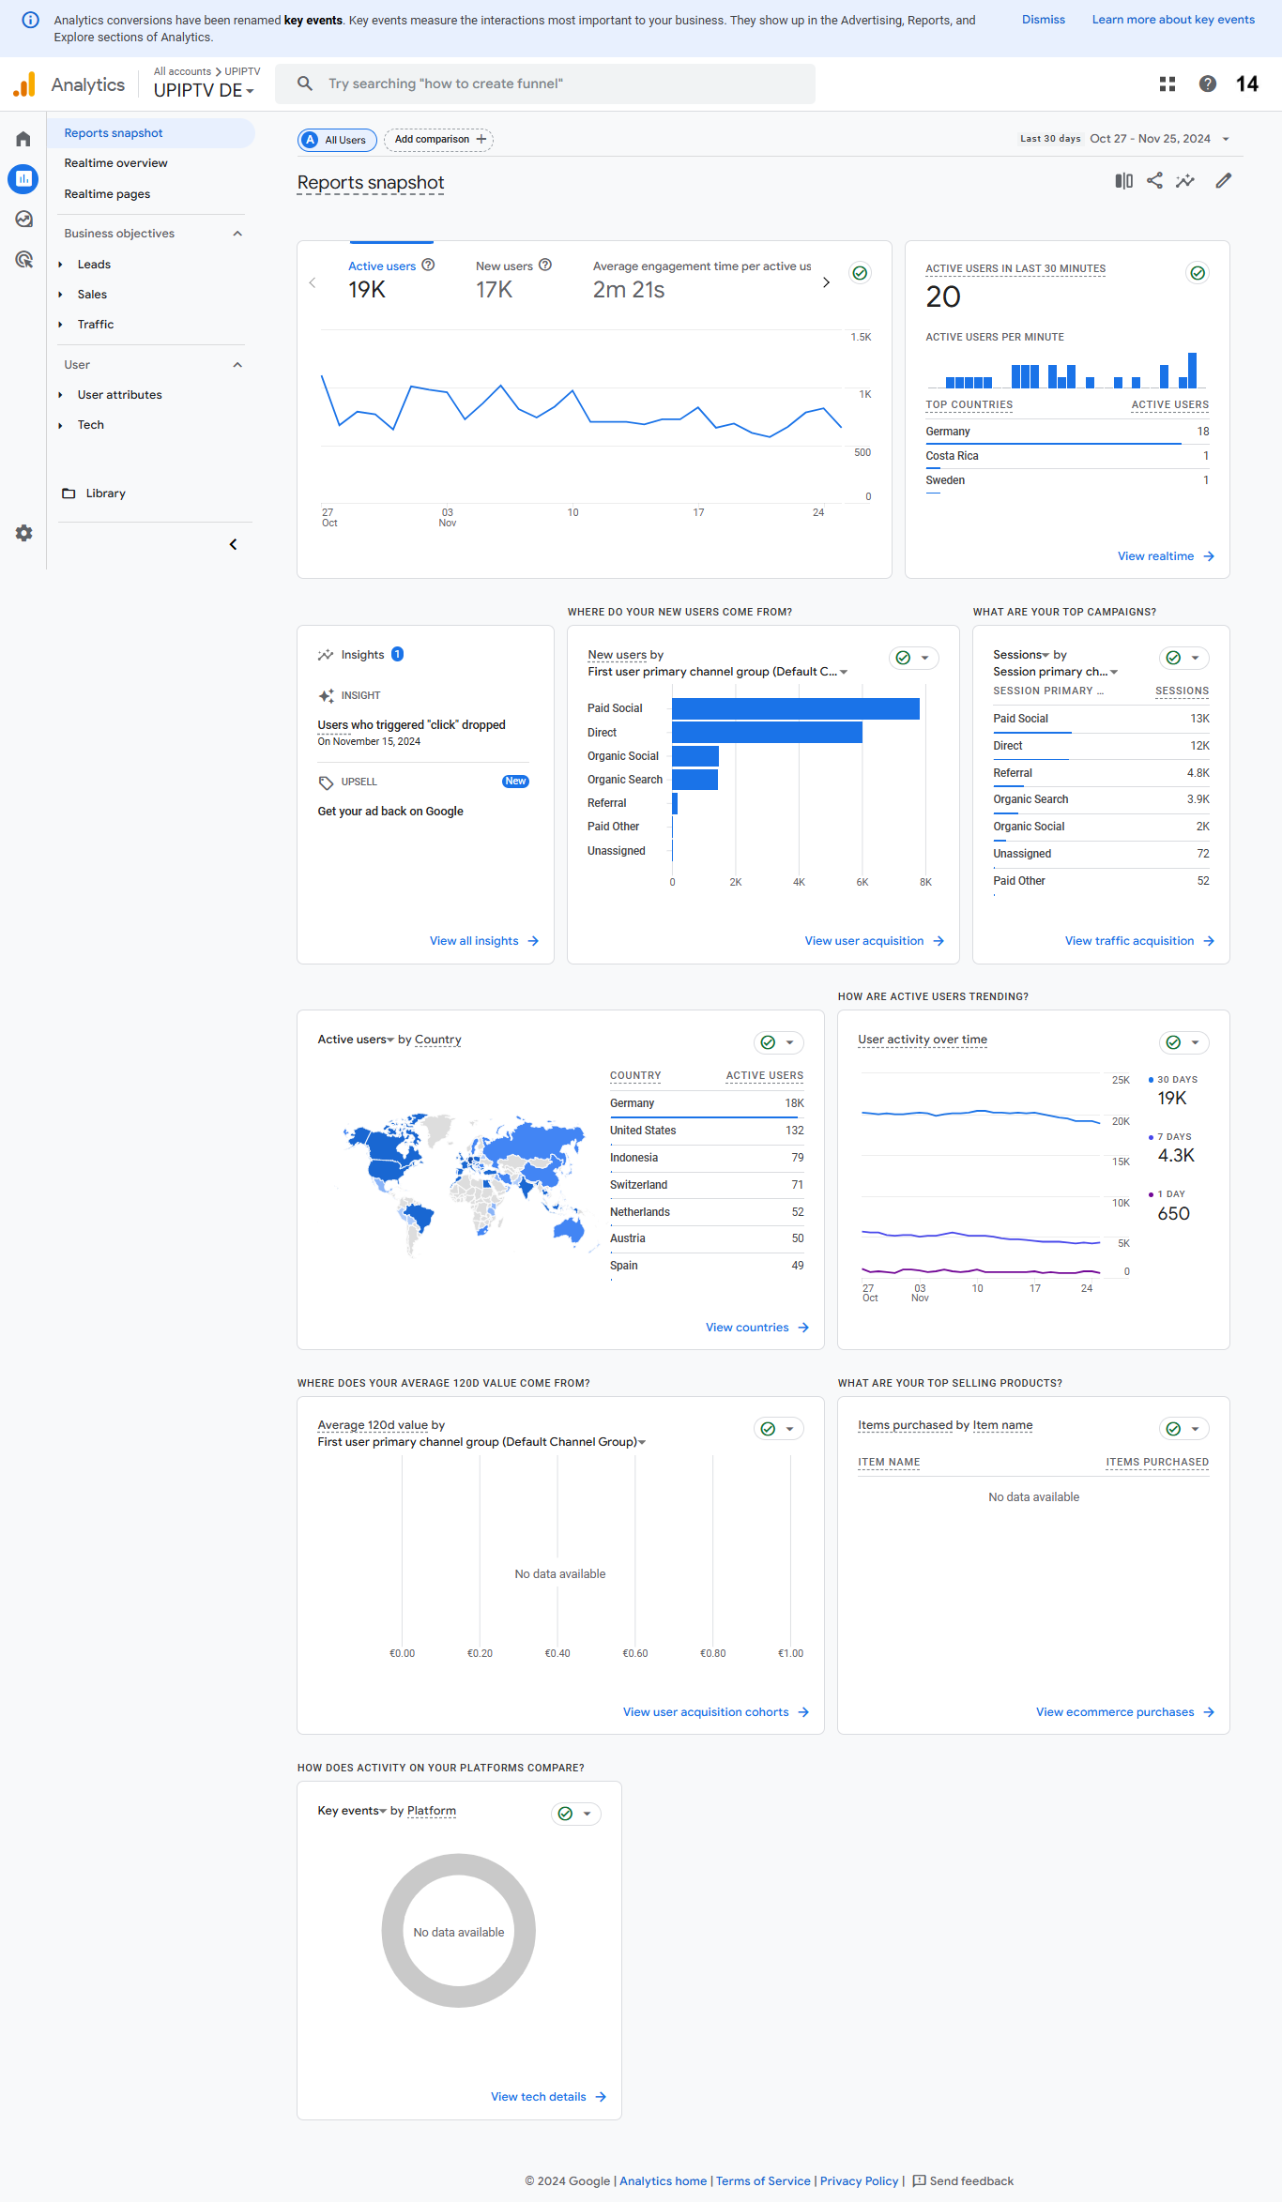Expand the Leads tree item

60,265
